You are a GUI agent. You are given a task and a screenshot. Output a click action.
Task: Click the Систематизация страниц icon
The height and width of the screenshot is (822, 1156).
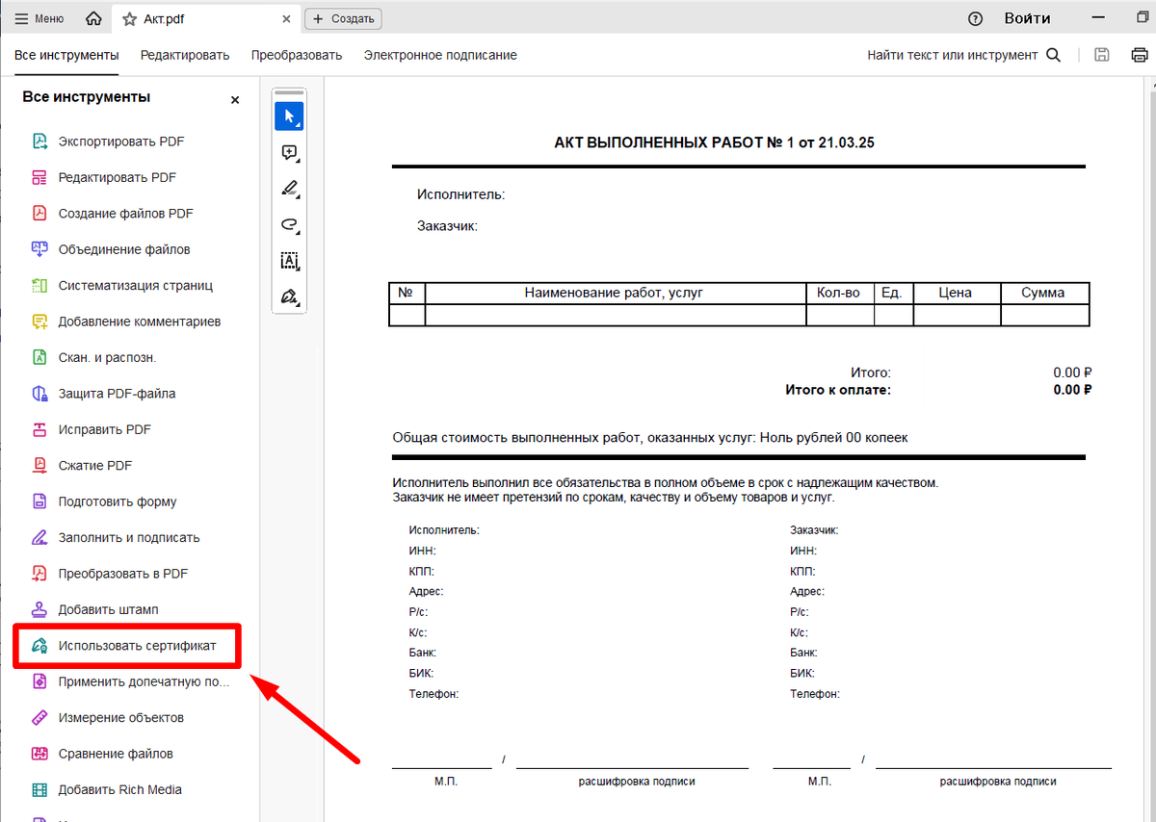(x=39, y=286)
